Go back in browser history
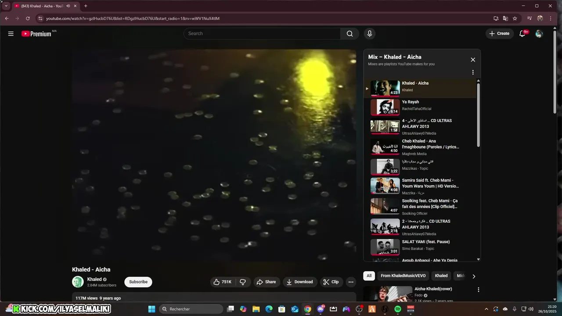 coord(7,18)
